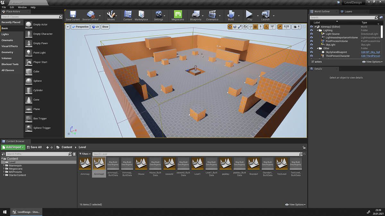The height and width of the screenshot is (216, 385).
Task: Open the Marketplace from toolbar
Action: [141, 14]
